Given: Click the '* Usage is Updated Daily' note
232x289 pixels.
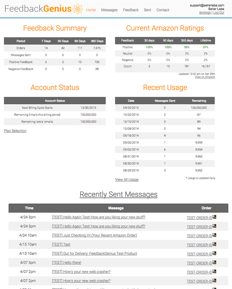Looking at the screenshot, I should click(x=200, y=178).
